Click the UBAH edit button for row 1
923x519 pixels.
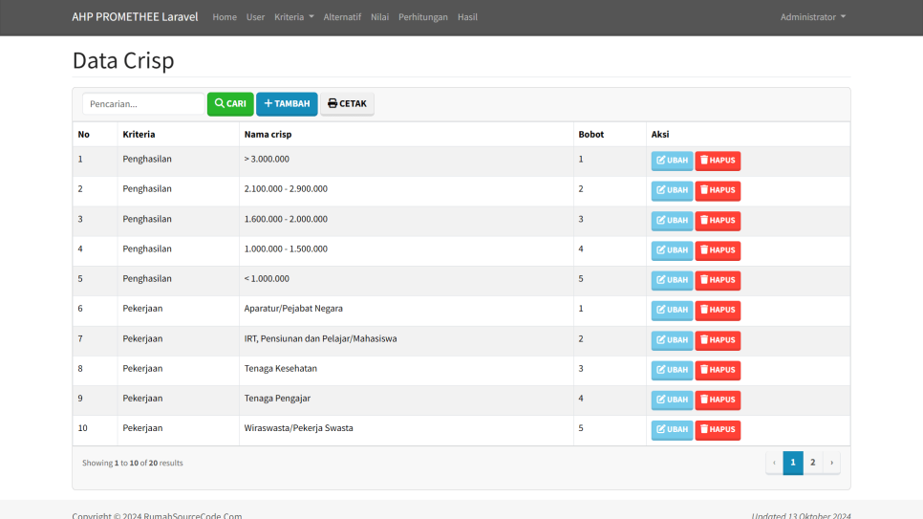point(672,161)
